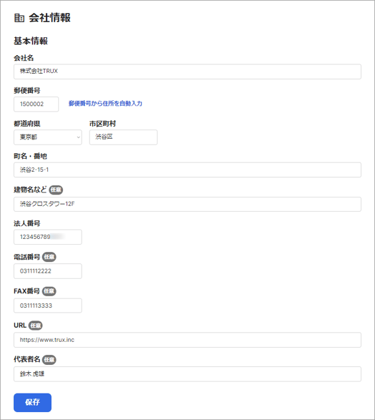
Task: Click the 任意 badge next to 建物名など
Action: point(56,190)
